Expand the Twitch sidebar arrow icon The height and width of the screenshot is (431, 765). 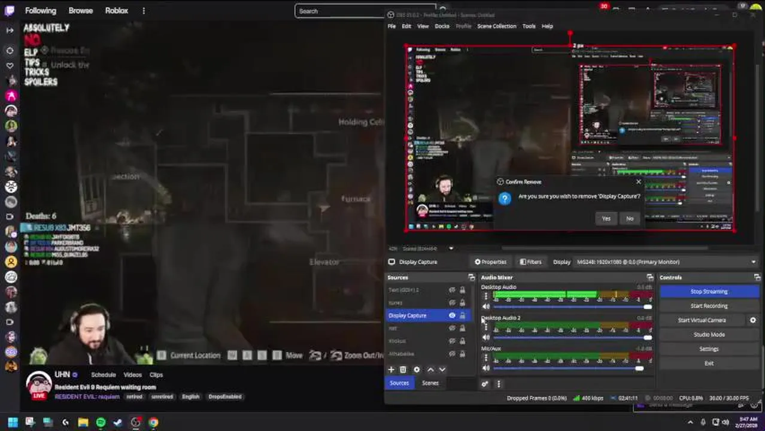tap(10, 30)
